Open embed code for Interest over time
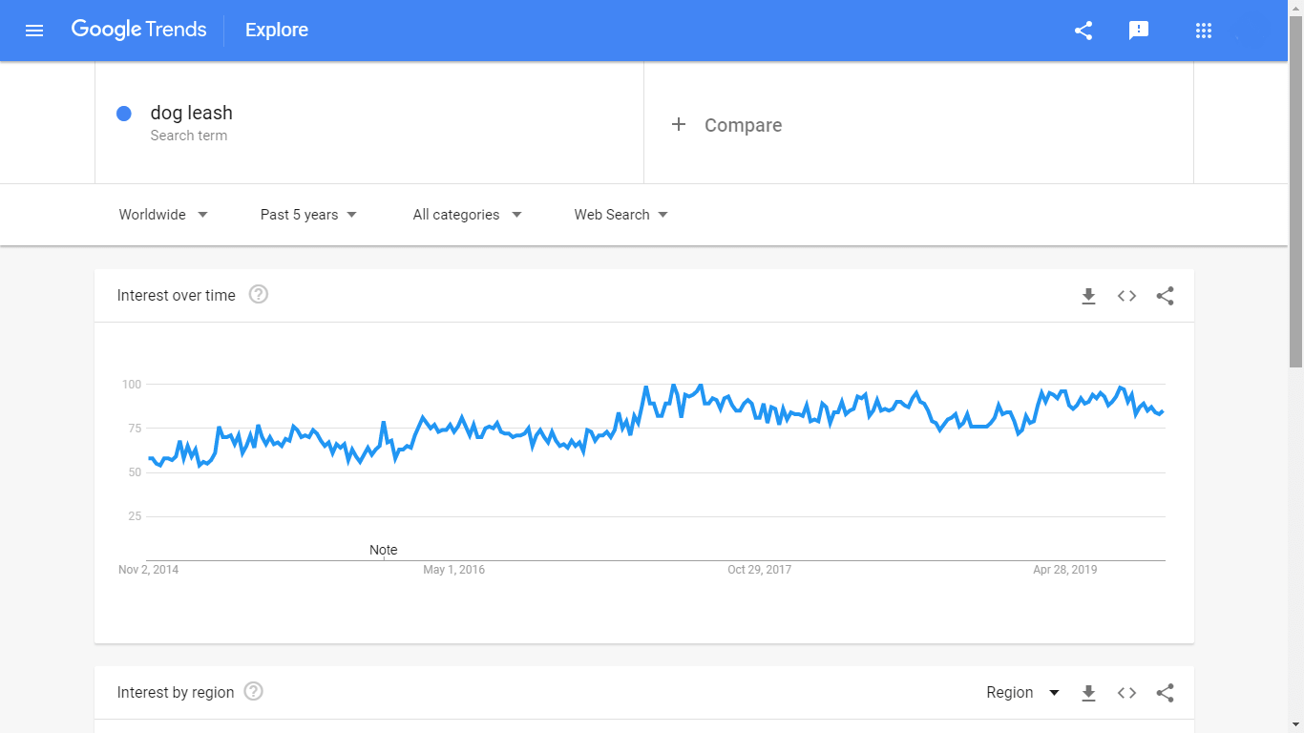The width and height of the screenshot is (1304, 733). 1126,296
